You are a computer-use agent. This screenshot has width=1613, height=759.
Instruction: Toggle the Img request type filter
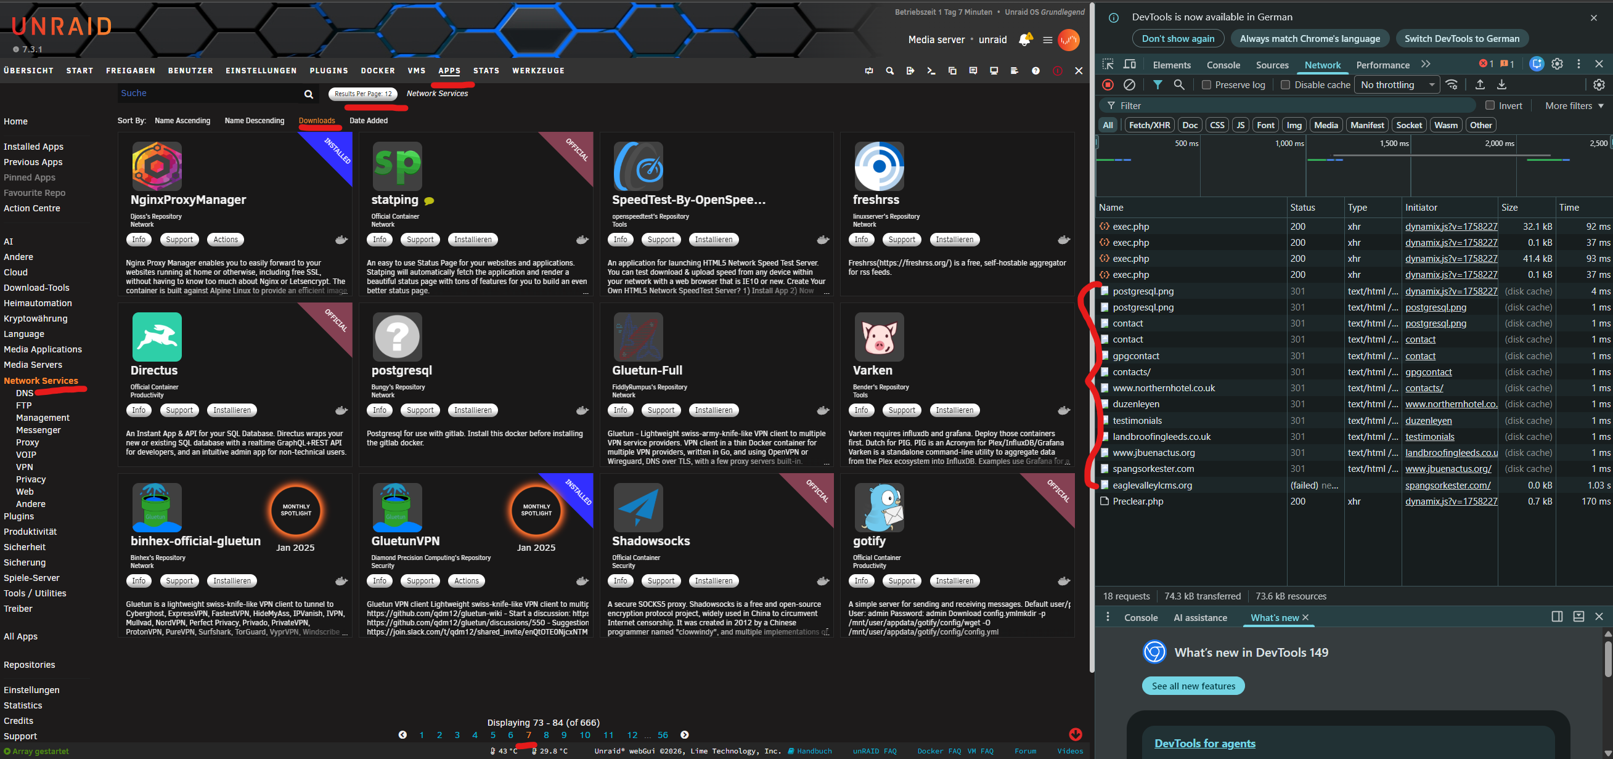tap(1294, 125)
